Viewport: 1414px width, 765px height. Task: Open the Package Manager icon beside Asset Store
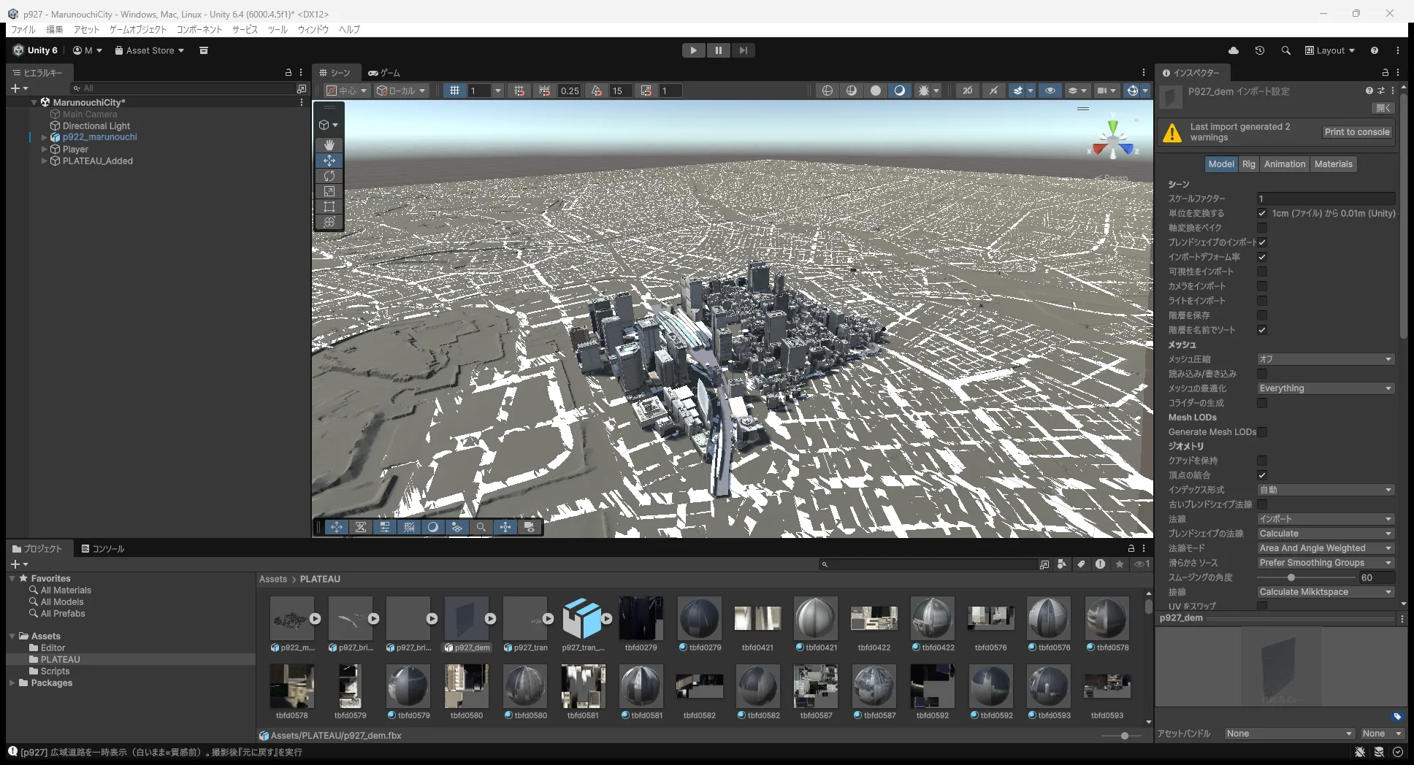204,50
